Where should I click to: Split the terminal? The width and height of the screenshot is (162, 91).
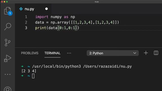tap(156, 53)
